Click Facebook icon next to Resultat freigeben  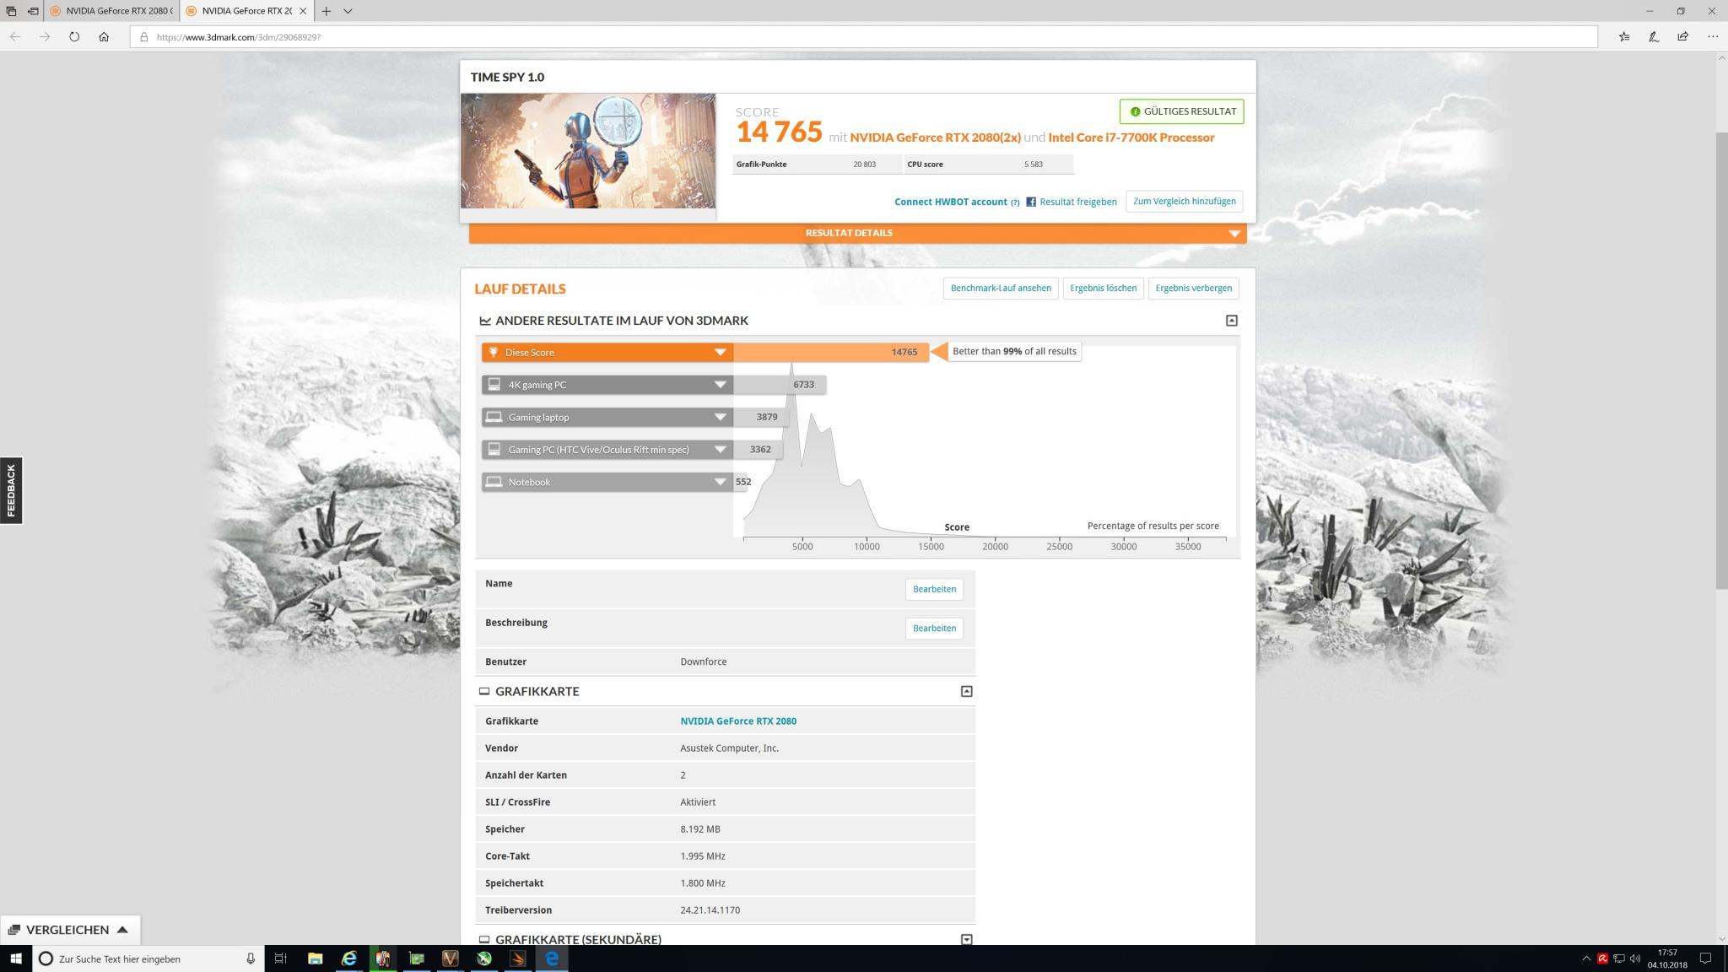tap(1031, 202)
